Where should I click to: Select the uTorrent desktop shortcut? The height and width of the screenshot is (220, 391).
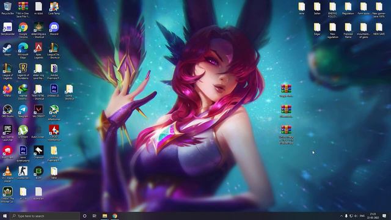tap(23, 132)
